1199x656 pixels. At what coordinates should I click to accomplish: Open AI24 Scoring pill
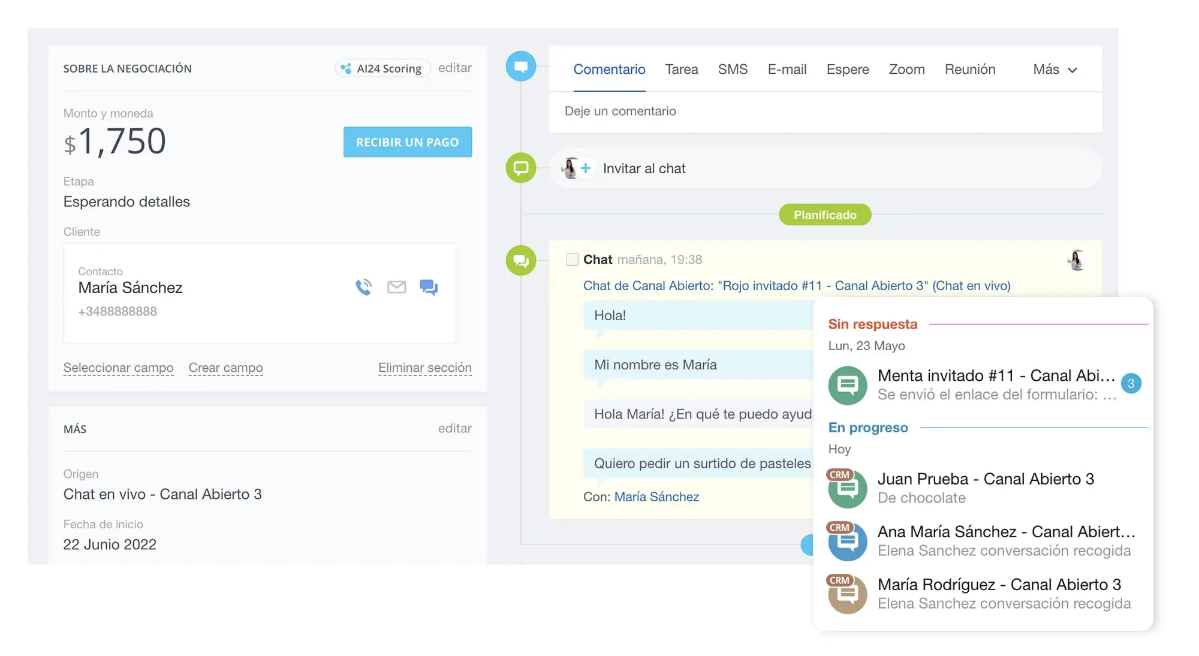click(x=382, y=68)
